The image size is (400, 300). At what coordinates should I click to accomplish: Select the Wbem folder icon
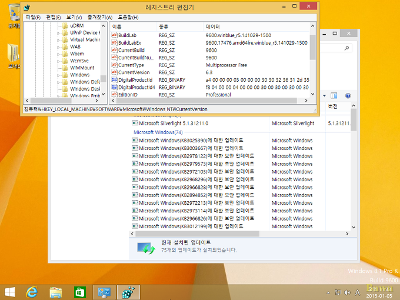click(x=65, y=54)
